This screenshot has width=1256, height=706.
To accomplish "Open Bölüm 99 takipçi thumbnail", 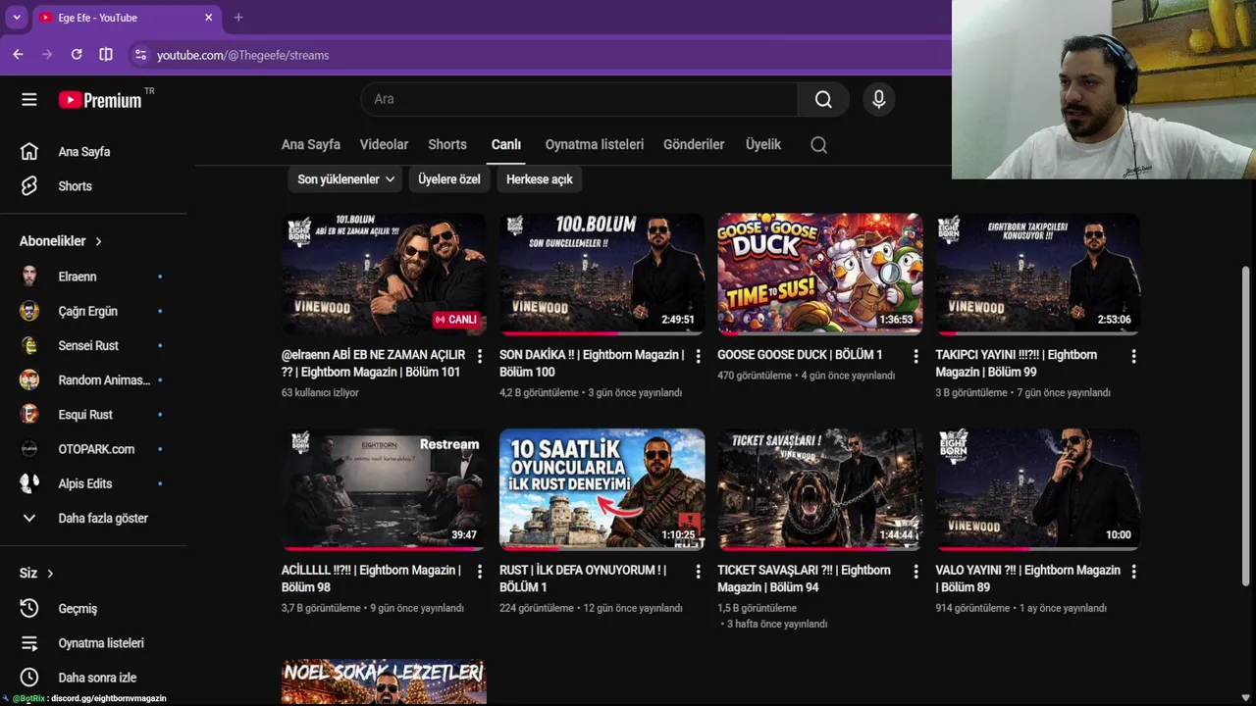I will click(1037, 274).
